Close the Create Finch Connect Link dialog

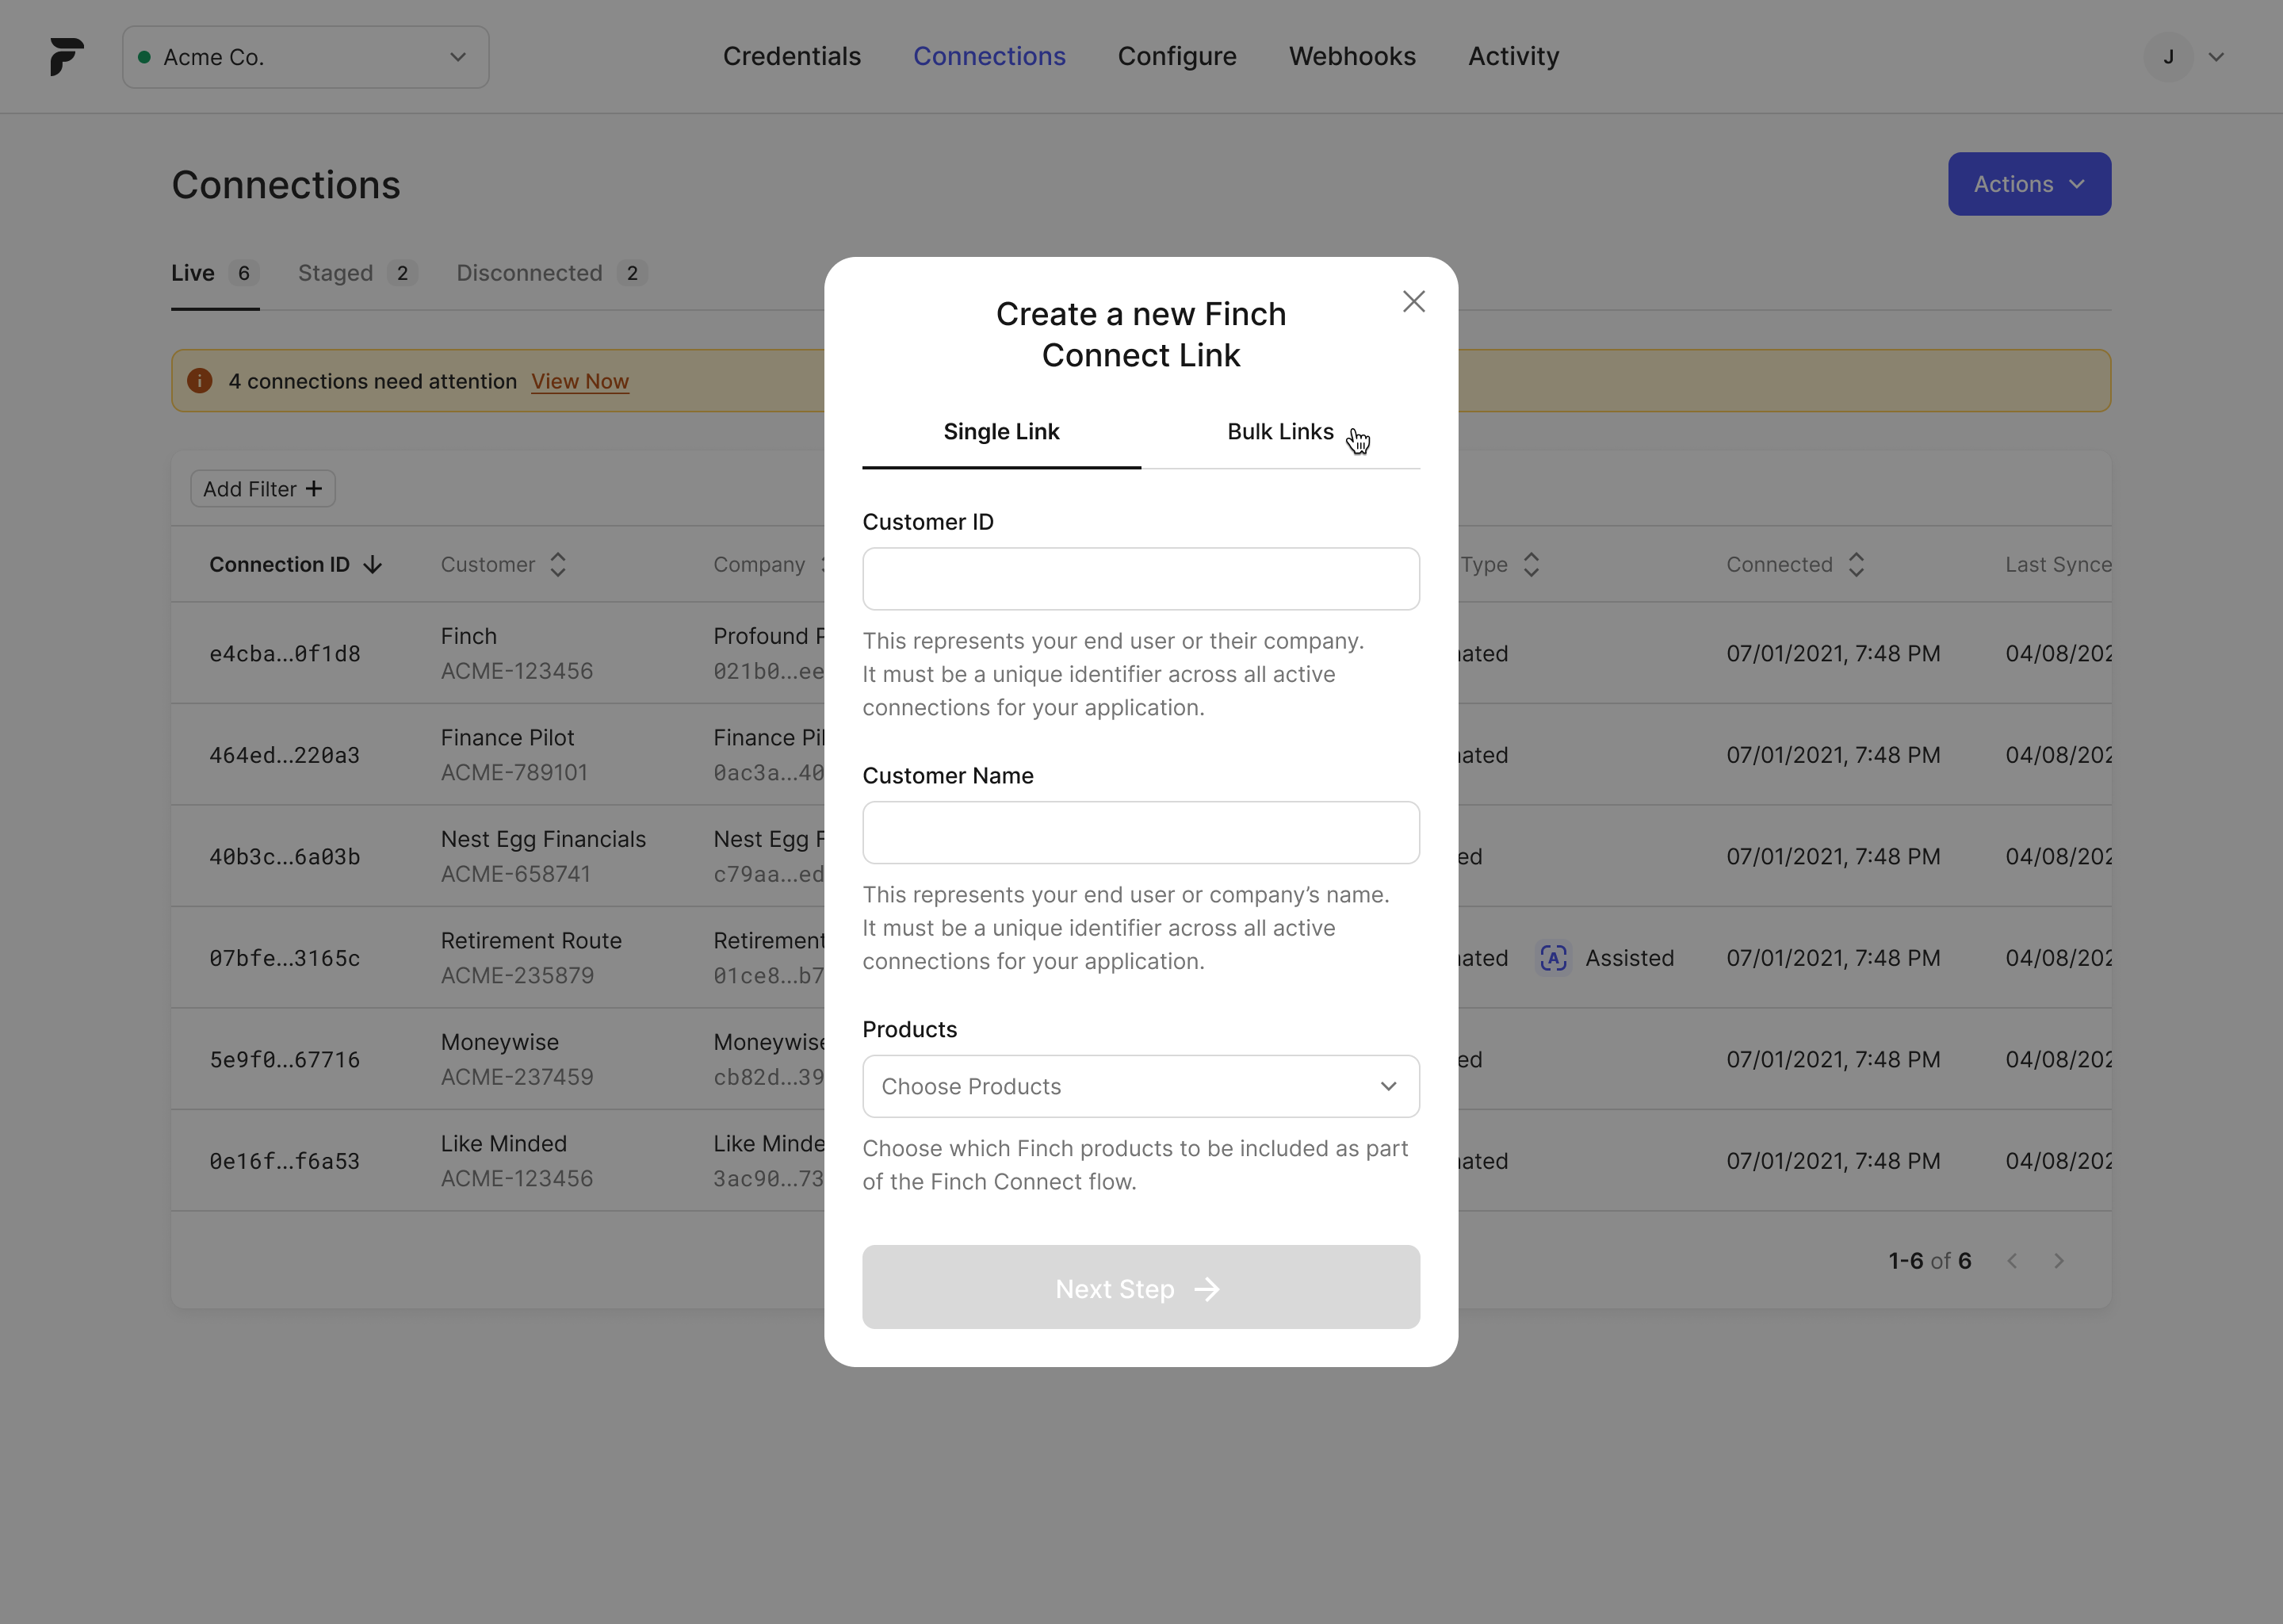pos(1413,301)
